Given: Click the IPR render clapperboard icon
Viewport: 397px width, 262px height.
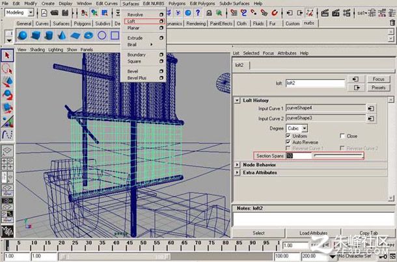Looking at the screenshot, I should coord(336,12).
